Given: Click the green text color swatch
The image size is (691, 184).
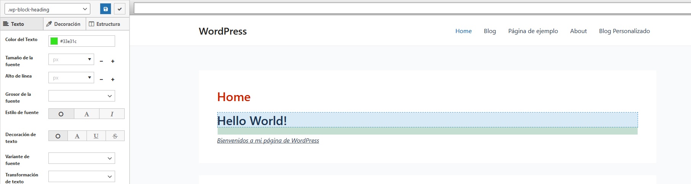Looking at the screenshot, I should (x=54, y=41).
